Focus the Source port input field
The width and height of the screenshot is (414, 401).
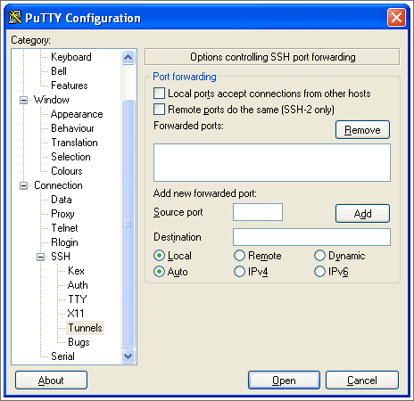tap(258, 212)
